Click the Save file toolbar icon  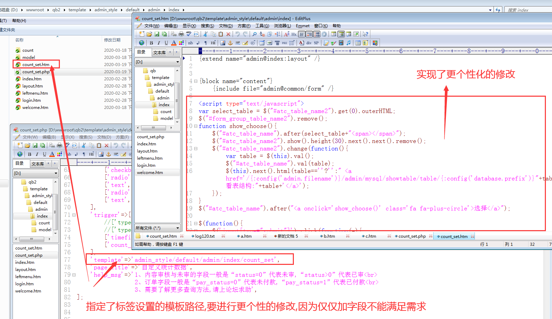[157, 34]
